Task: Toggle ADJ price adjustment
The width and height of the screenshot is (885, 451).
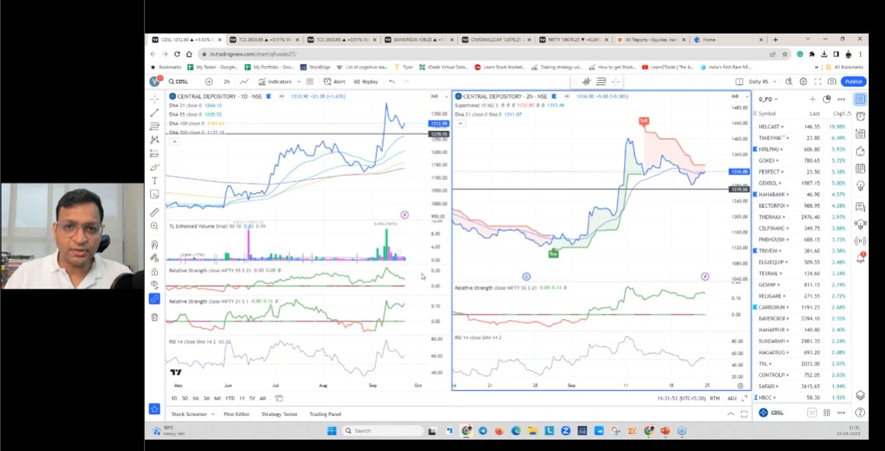Action: (732, 398)
